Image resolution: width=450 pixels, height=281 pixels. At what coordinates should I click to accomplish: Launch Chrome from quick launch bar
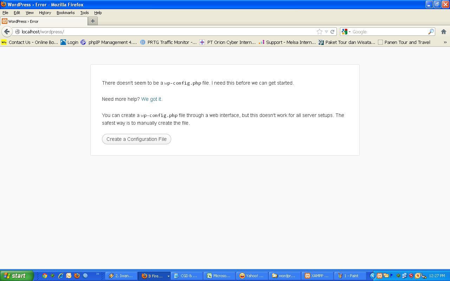coord(45,276)
